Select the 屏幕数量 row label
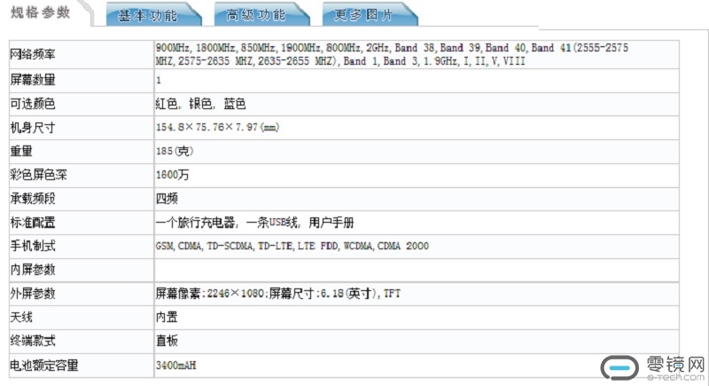The image size is (709, 386). click(x=33, y=81)
